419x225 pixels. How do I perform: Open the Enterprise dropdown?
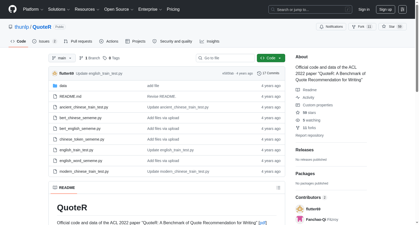[x=150, y=9]
